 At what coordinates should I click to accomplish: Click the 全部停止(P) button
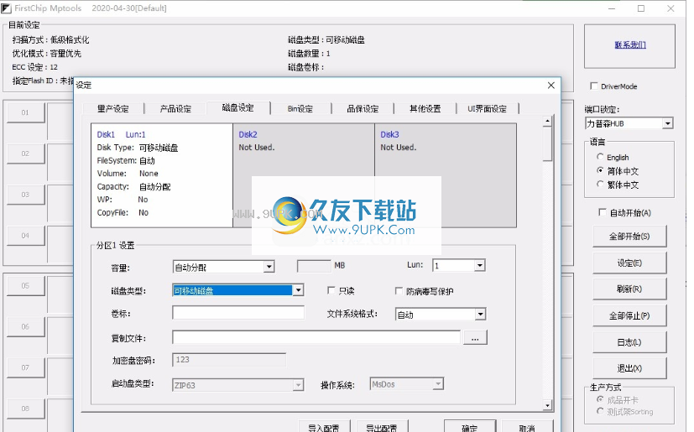pos(629,315)
